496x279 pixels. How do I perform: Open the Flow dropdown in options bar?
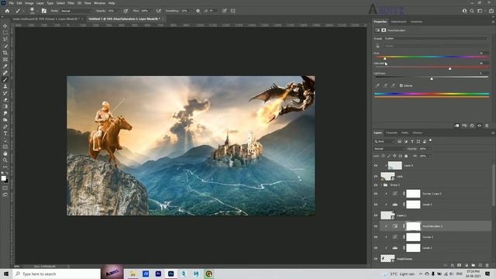point(151,11)
